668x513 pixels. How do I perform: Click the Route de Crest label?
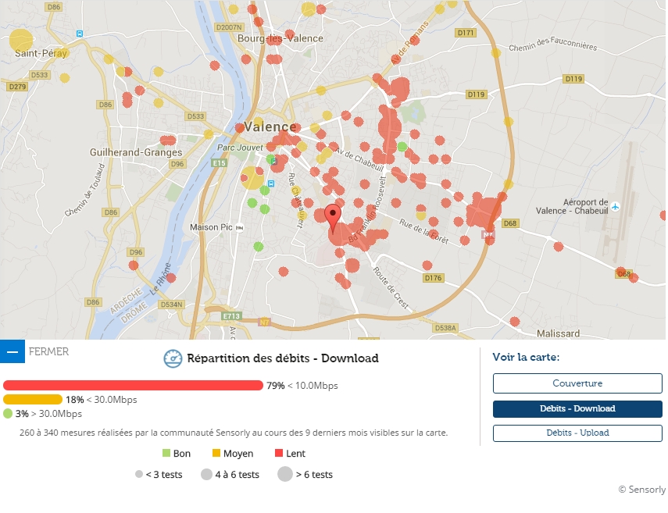[x=391, y=288]
